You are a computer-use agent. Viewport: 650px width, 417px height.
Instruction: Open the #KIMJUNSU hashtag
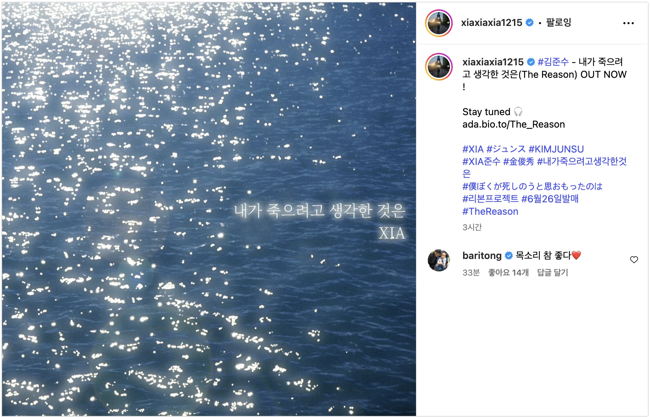point(556,149)
